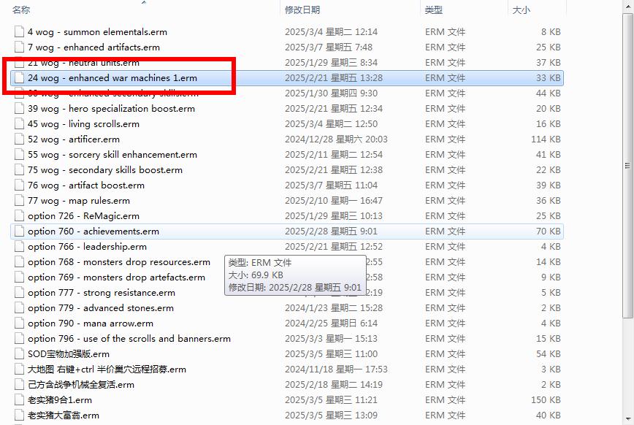The height and width of the screenshot is (425, 634).
Task: Select the file '大地图 右键+ctrl 半价巢穴远程招募.erm'
Action: (107, 370)
